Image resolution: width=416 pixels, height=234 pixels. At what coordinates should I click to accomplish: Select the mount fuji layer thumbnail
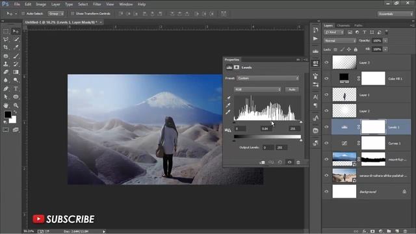344,159
